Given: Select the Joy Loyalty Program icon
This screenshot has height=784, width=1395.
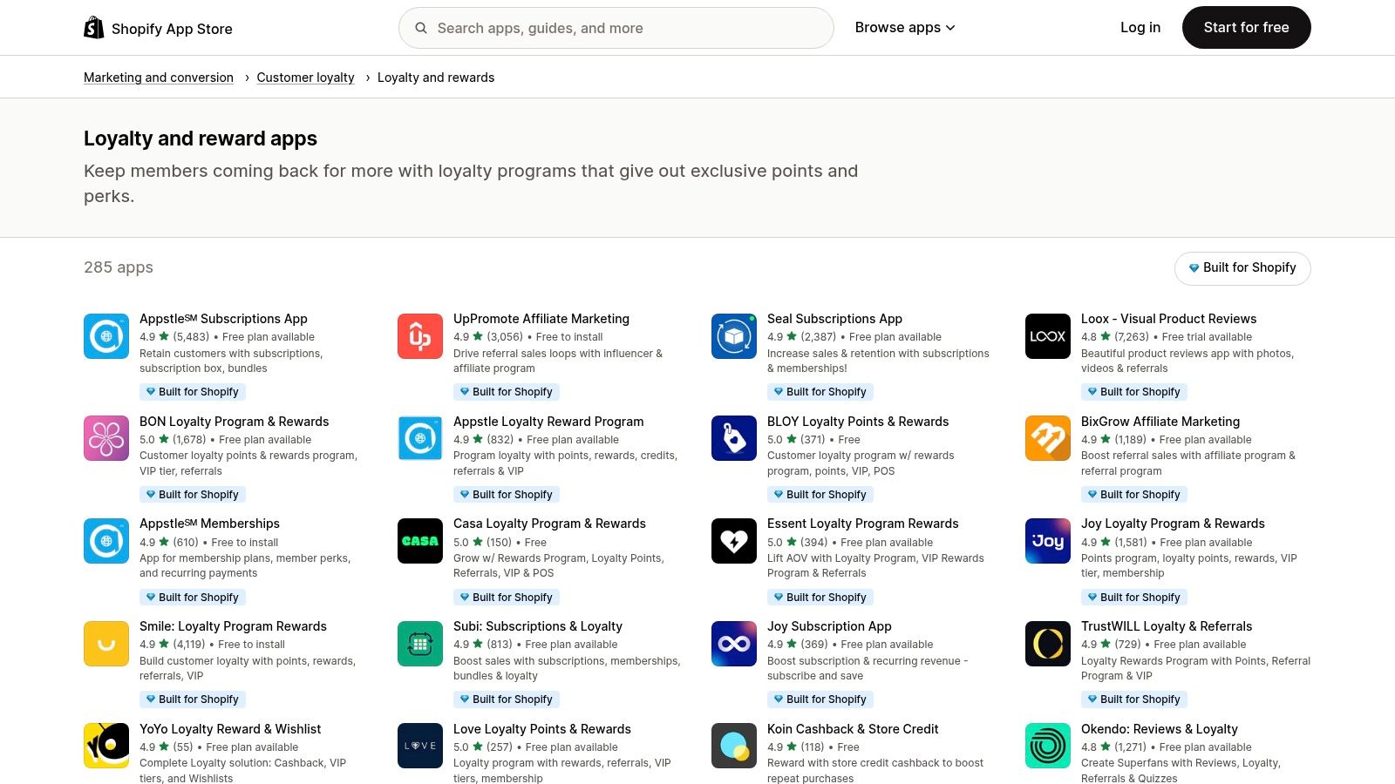Looking at the screenshot, I should click(1047, 540).
